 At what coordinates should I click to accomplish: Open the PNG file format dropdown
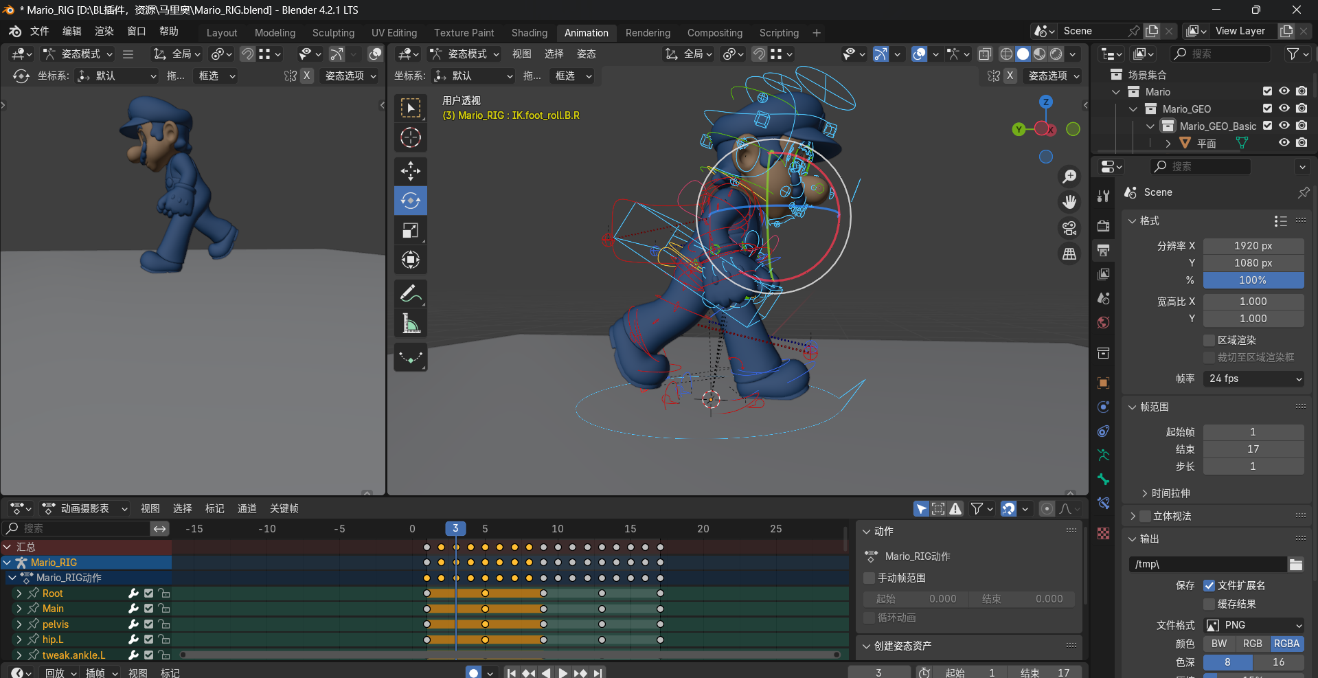pyautogui.click(x=1253, y=625)
